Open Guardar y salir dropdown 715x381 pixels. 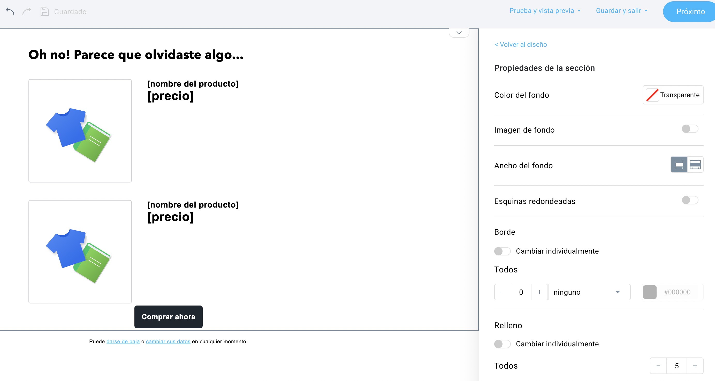tap(622, 11)
